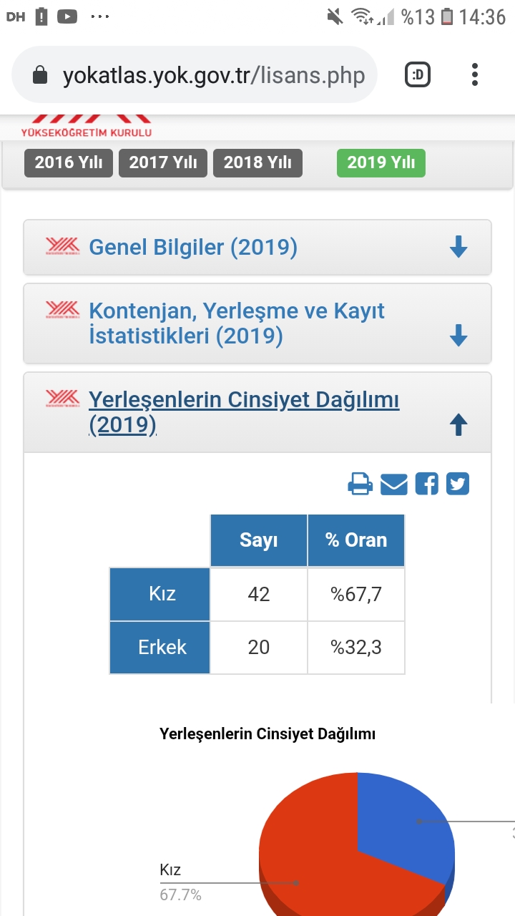This screenshot has width=515, height=916.
Task: Open the Genel Bilgiler (2019) link
Action: (193, 248)
